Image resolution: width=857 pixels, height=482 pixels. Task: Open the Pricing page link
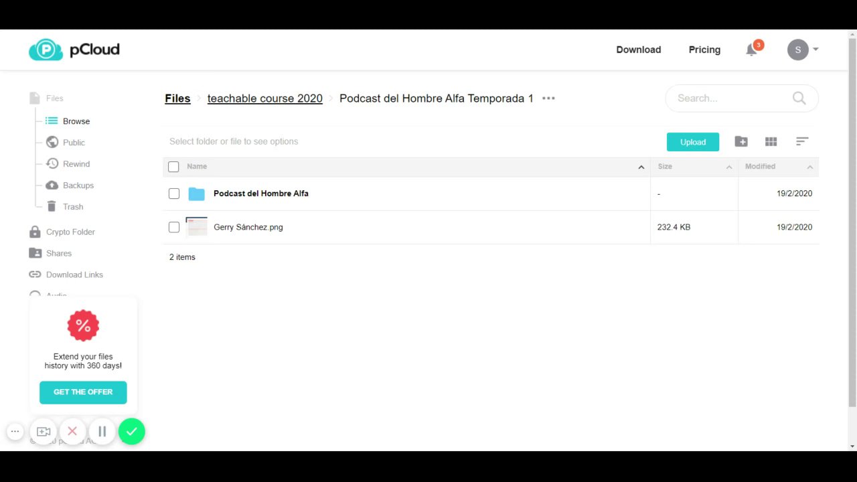pos(704,50)
